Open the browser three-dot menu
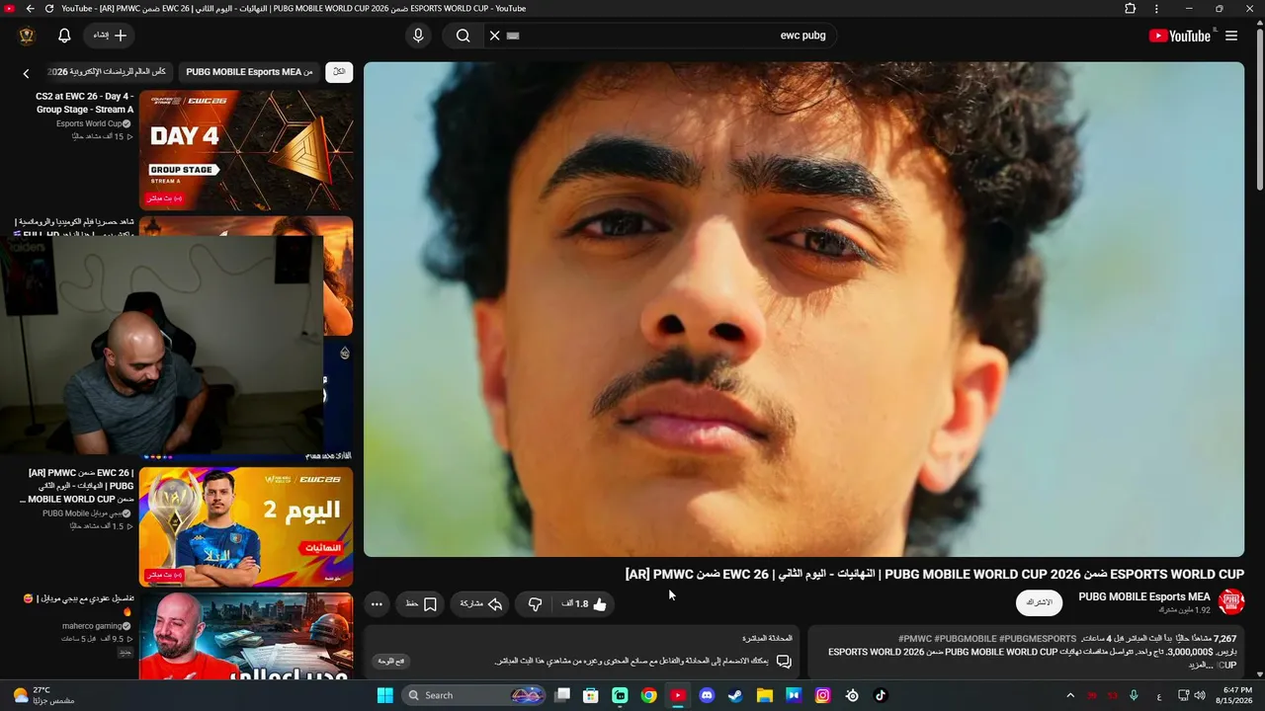Viewport: 1265px width, 711px height. coord(1157,8)
